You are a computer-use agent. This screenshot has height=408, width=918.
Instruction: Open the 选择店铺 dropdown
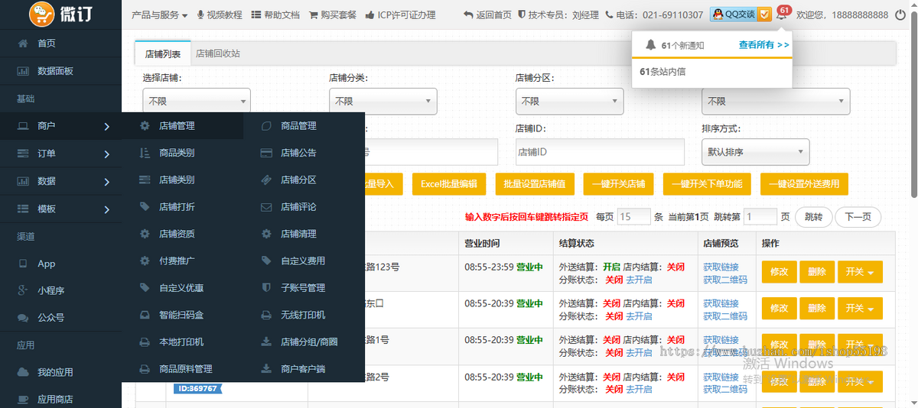point(197,101)
